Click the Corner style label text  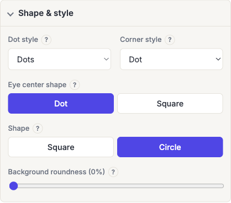click(x=141, y=40)
